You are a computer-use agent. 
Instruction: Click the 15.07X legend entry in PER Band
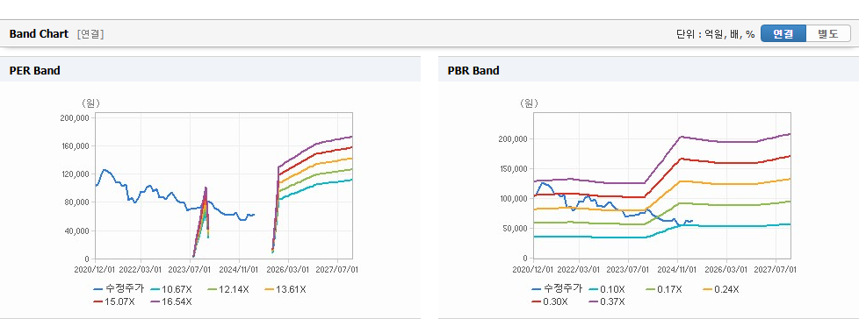(114, 301)
